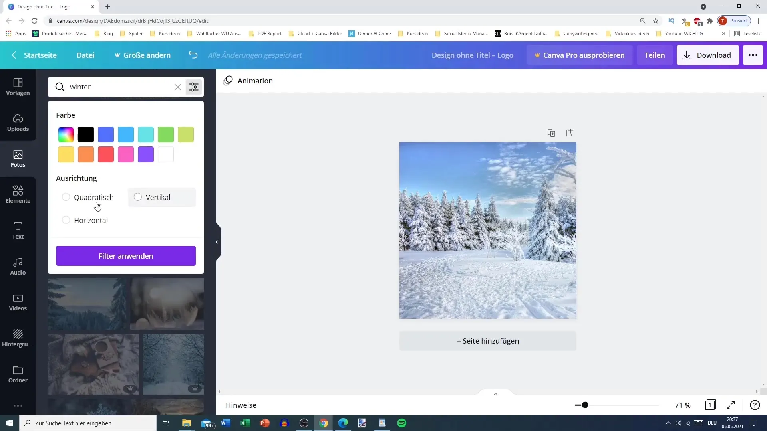The width and height of the screenshot is (767, 431).
Task: Select the Quadratisch radio button
Action: (66, 197)
